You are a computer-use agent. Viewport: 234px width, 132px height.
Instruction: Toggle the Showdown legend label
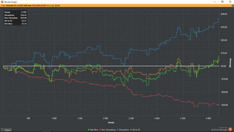[124, 130]
